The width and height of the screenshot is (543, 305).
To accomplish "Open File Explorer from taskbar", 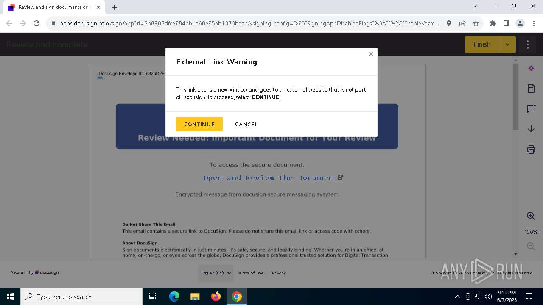I will [x=195, y=297].
